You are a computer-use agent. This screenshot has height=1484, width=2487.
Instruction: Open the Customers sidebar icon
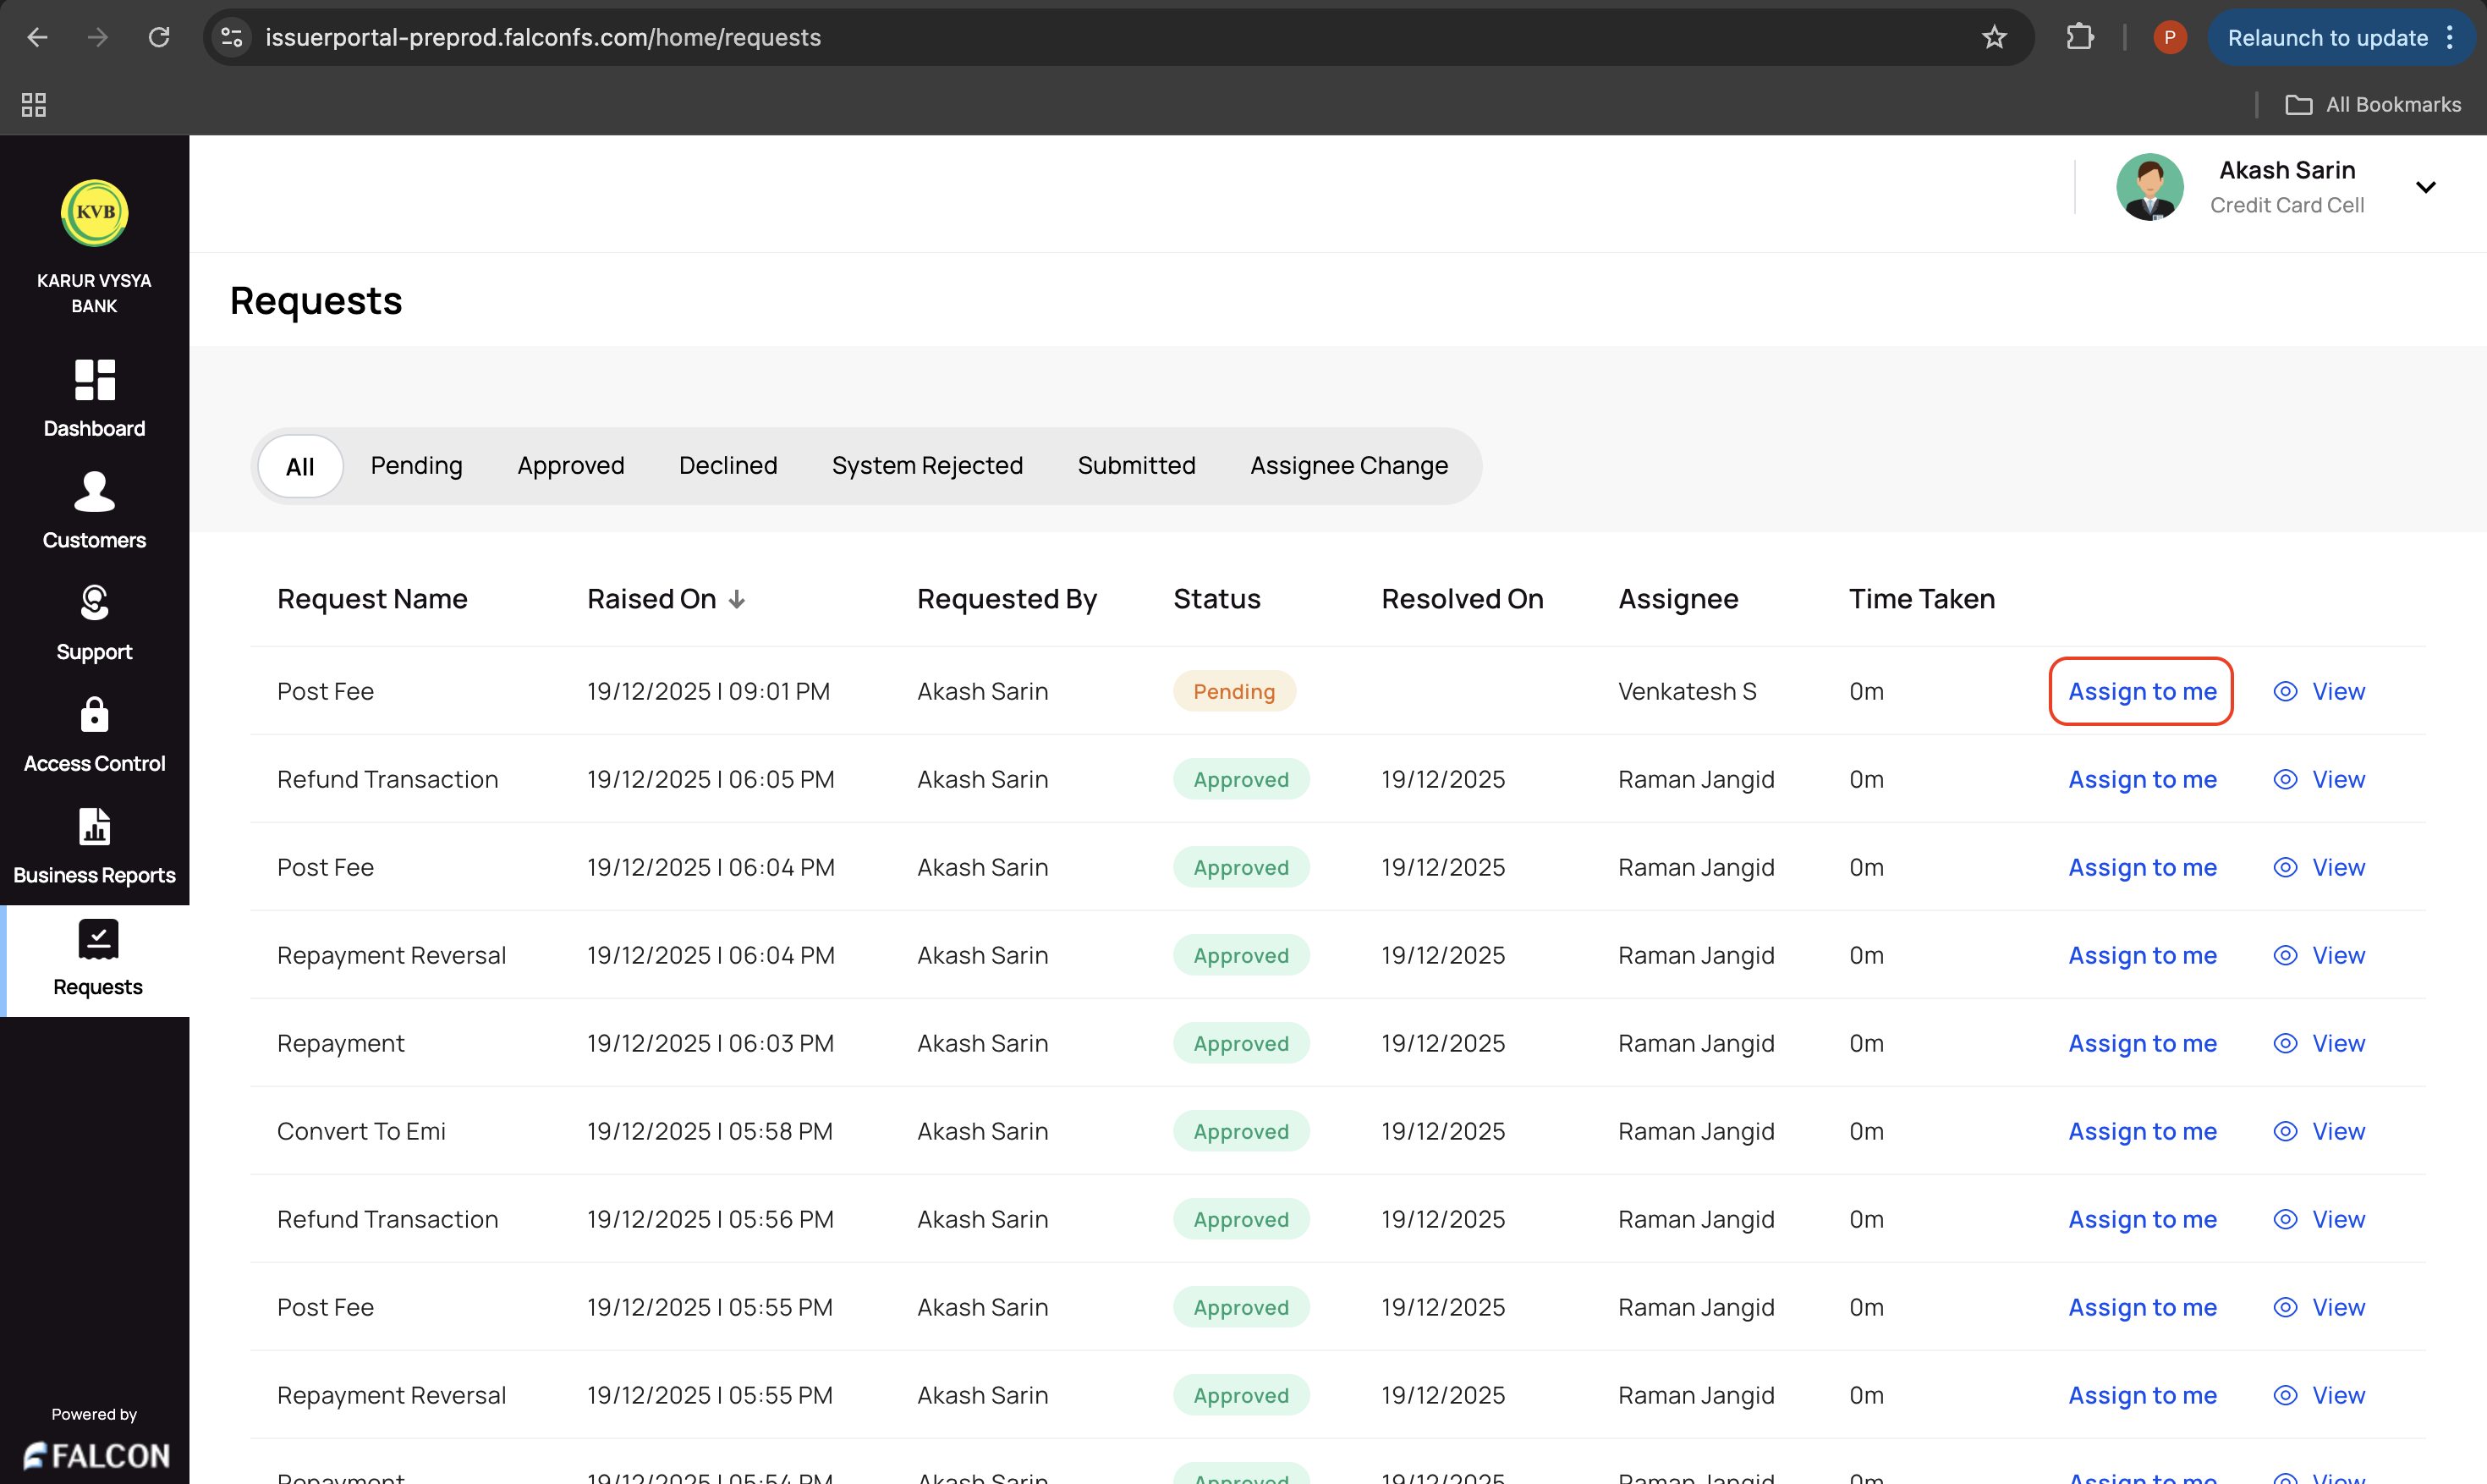95,491
